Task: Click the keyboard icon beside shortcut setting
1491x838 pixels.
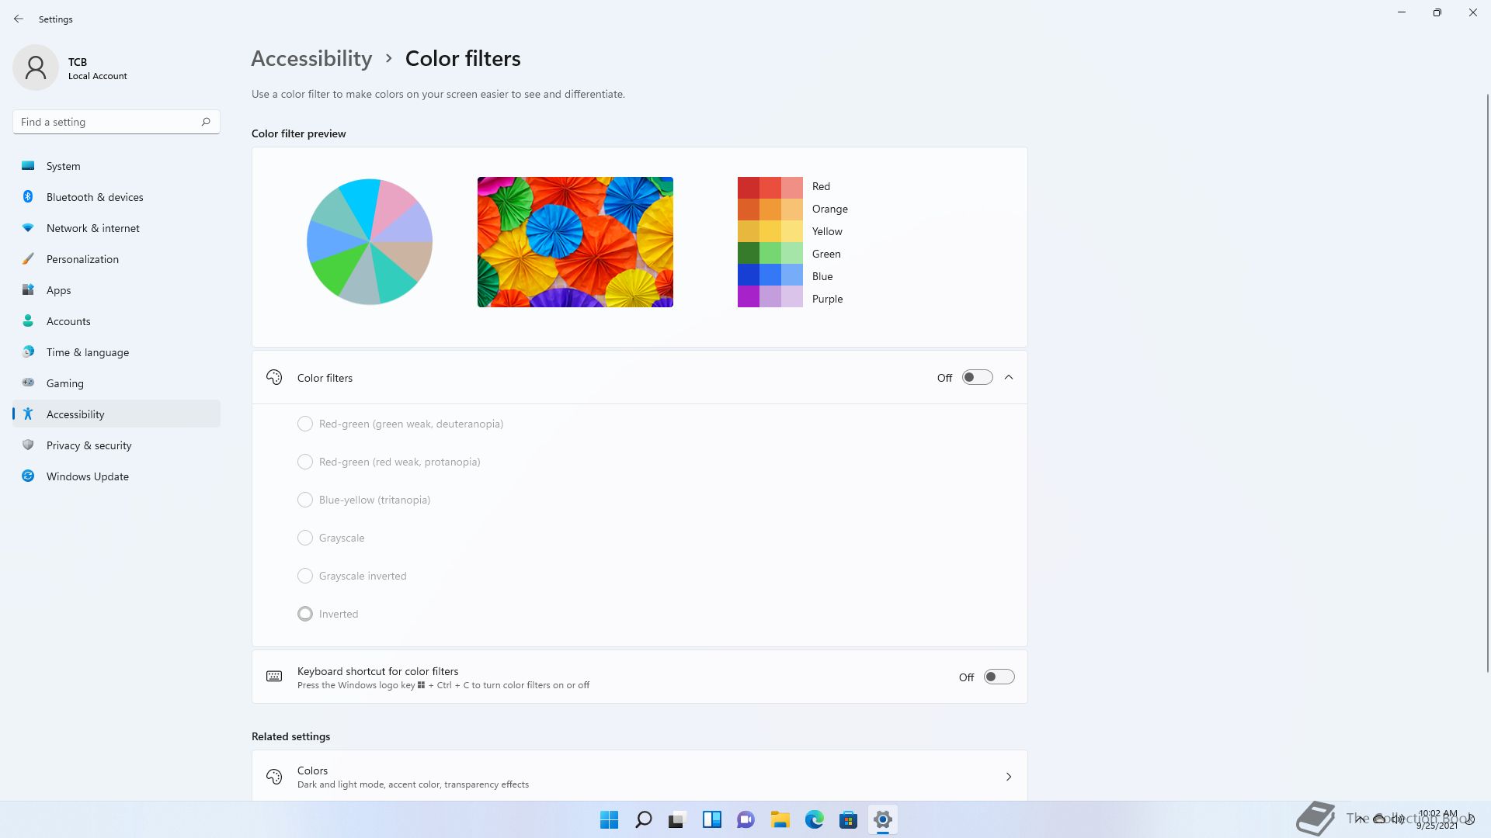Action: point(274,677)
